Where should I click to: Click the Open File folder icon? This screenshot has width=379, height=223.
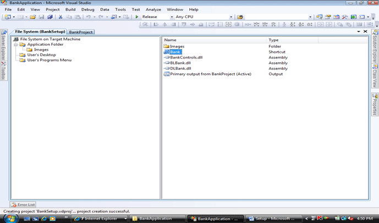[33, 17]
